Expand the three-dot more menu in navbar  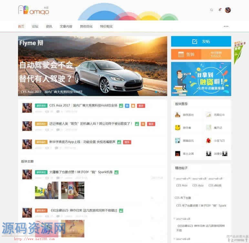(x=226, y=26)
